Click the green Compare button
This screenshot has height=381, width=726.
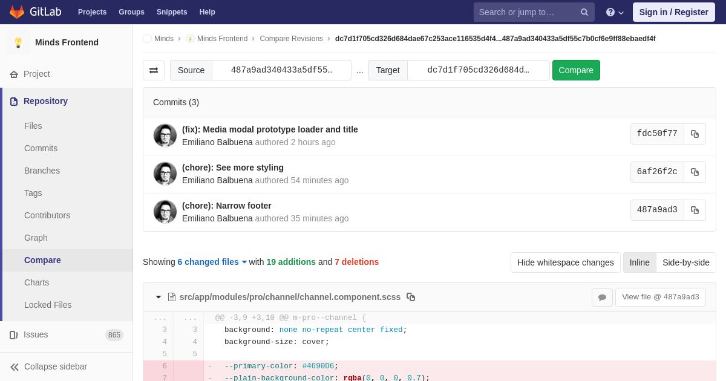[576, 70]
